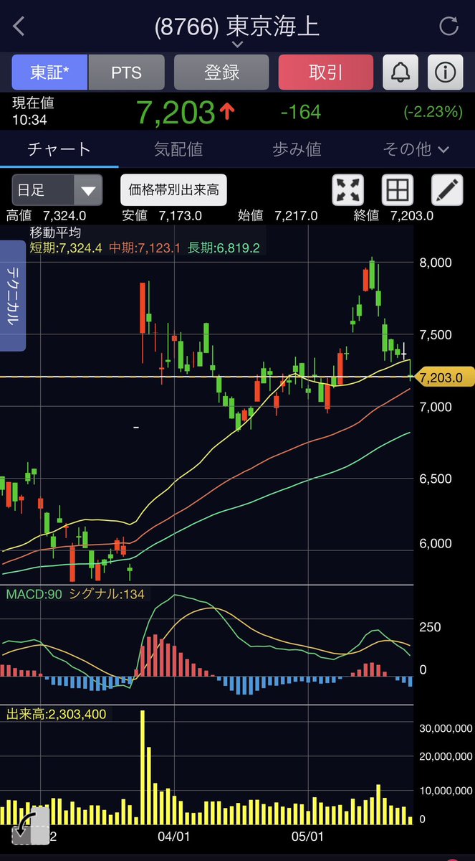The height and width of the screenshot is (861, 475).
Task: Expand the その他 menu
Action: click(x=416, y=149)
